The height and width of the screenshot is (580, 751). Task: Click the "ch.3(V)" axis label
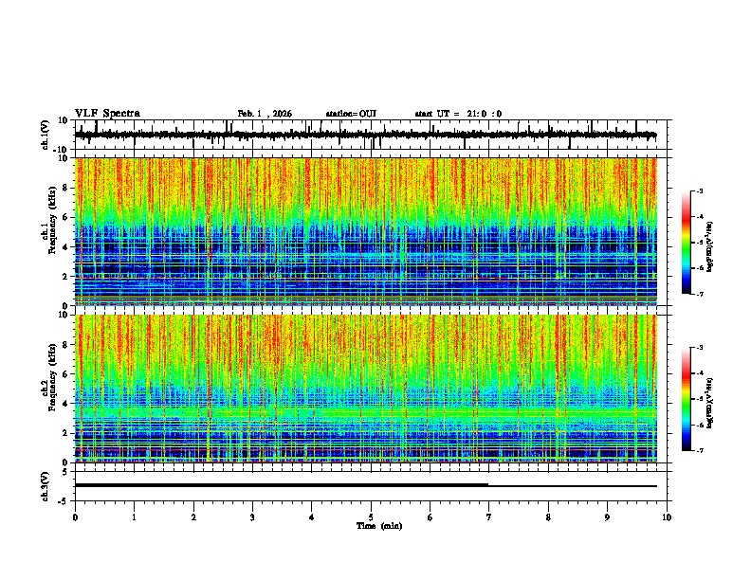coord(46,486)
